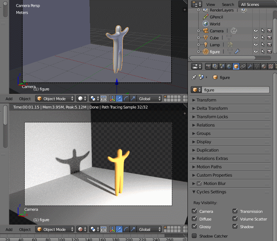This screenshot has width=277, height=241.
Task: Open Global orientation dropdown in lower viewport header
Action: [x=149, y=229]
